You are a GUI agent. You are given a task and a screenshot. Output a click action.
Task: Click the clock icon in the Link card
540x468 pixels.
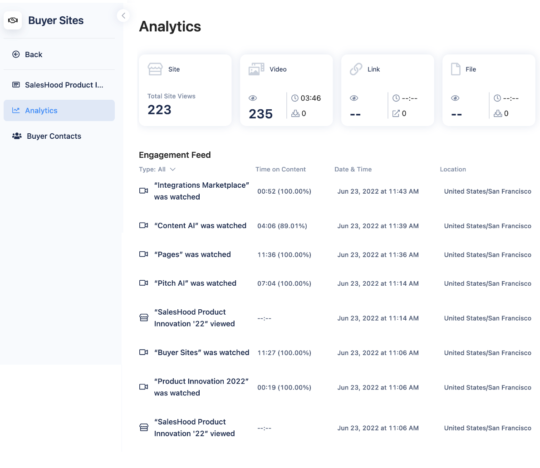[396, 98]
